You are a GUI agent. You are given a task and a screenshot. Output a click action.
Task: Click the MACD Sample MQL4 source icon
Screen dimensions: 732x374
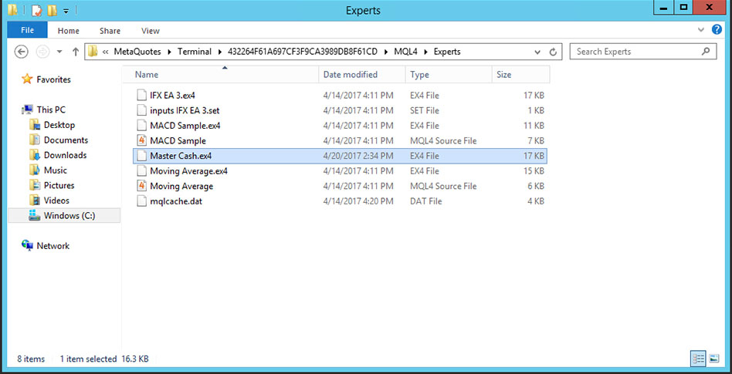tap(142, 141)
